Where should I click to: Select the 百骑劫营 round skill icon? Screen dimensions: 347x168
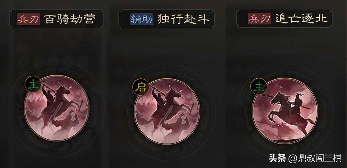coord(57,108)
